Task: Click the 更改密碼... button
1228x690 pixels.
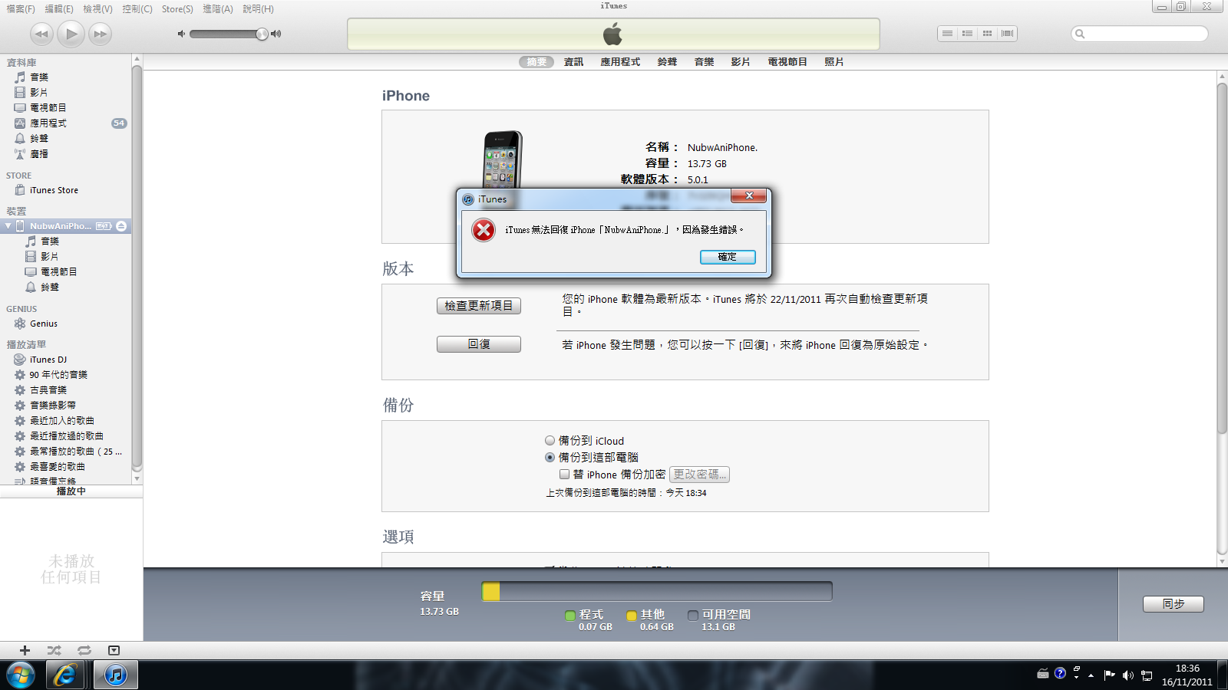Action: tap(699, 475)
